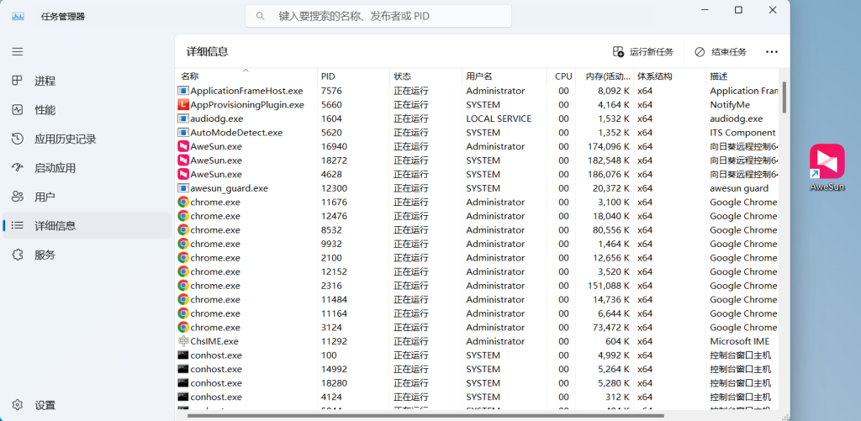Select the awesun_guard.exe process row
This screenshot has width=861, height=421.
point(229,188)
